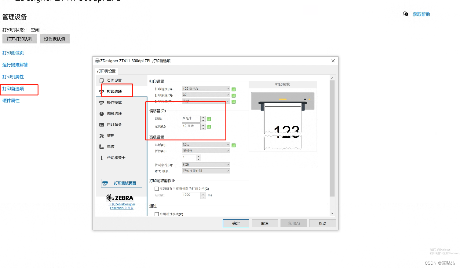Open 打印方式 dropdown
Screen dimensions: 460x268
206,101
